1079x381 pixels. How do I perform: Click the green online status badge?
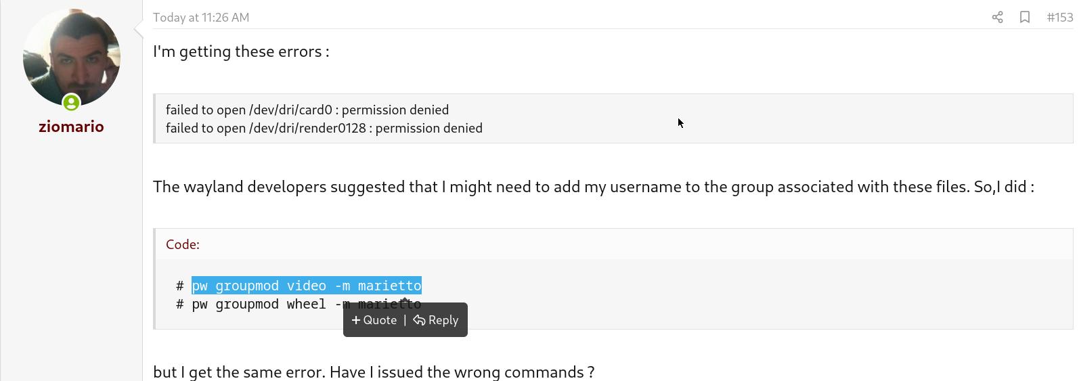click(71, 103)
